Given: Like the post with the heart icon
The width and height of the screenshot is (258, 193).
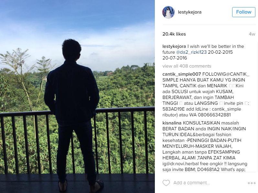Looking at the screenshot, I should coord(166,183).
